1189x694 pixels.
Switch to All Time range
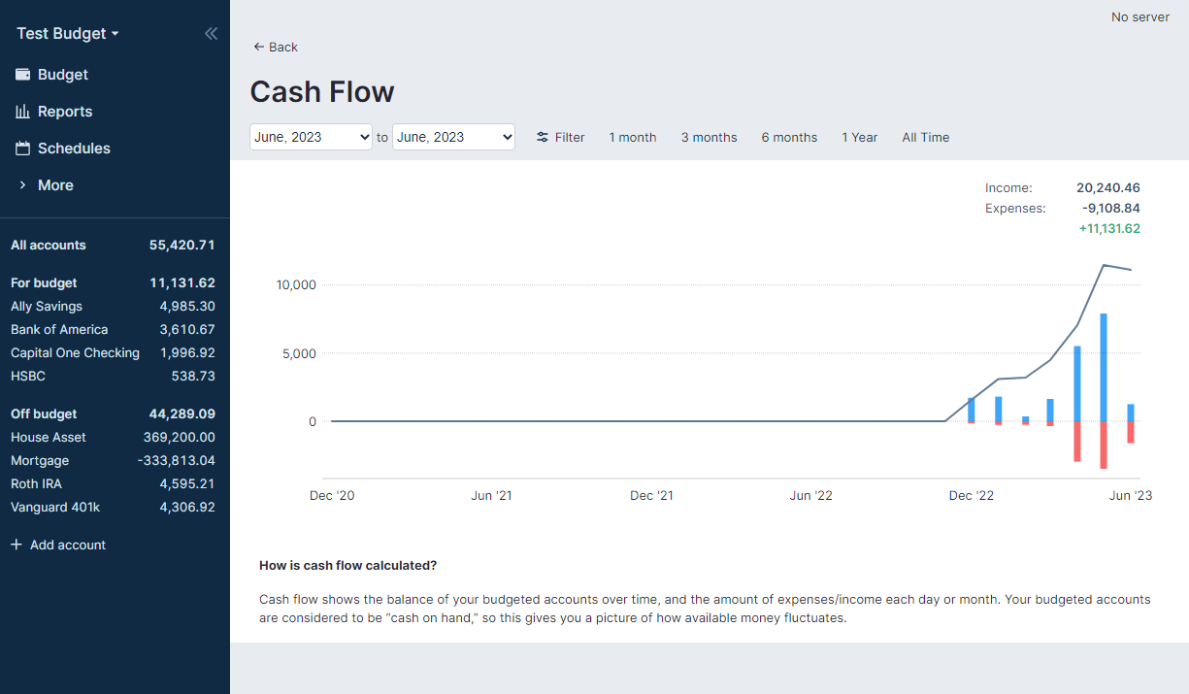click(925, 138)
